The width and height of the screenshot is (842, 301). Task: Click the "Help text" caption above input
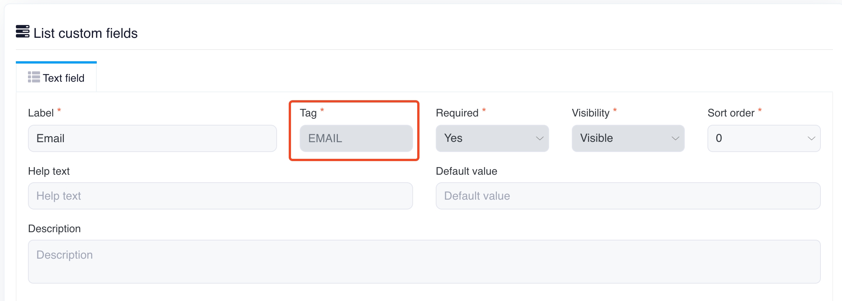click(x=49, y=171)
